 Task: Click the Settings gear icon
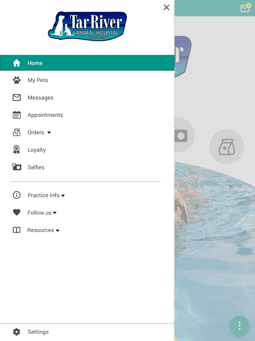point(16,332)
